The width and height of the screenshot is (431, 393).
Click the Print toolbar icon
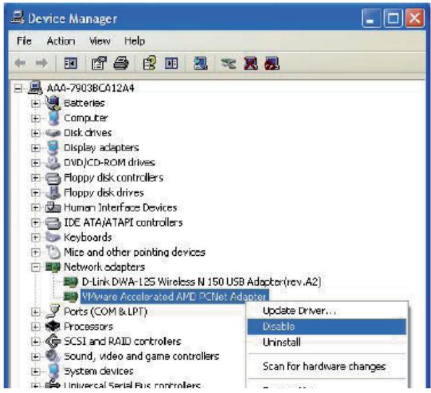[121, 64]
